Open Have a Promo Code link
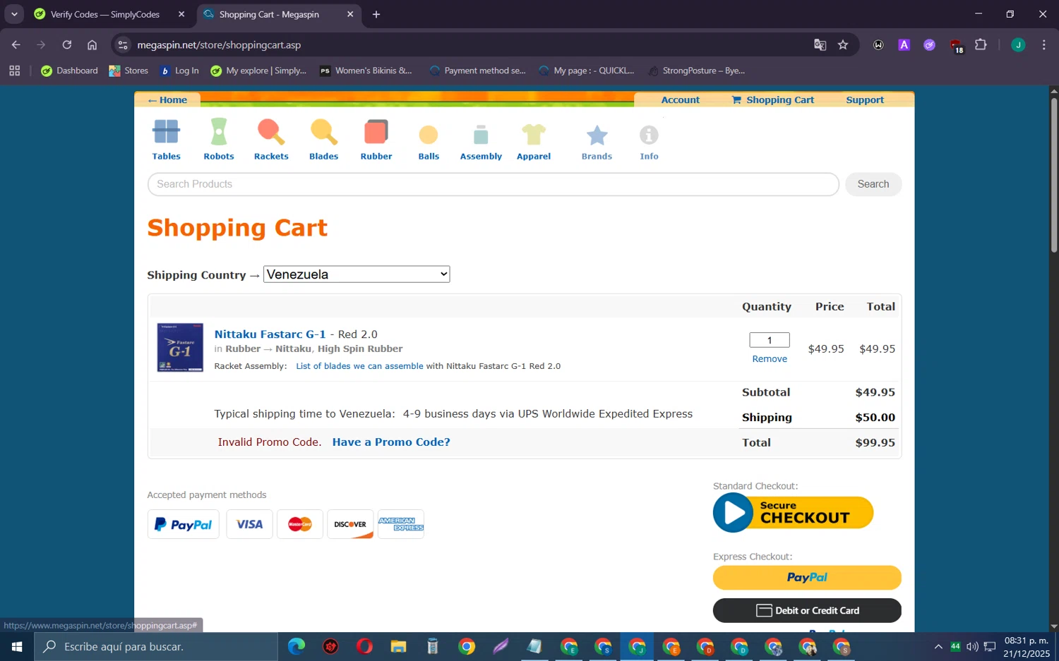 [x=391, y=442]
